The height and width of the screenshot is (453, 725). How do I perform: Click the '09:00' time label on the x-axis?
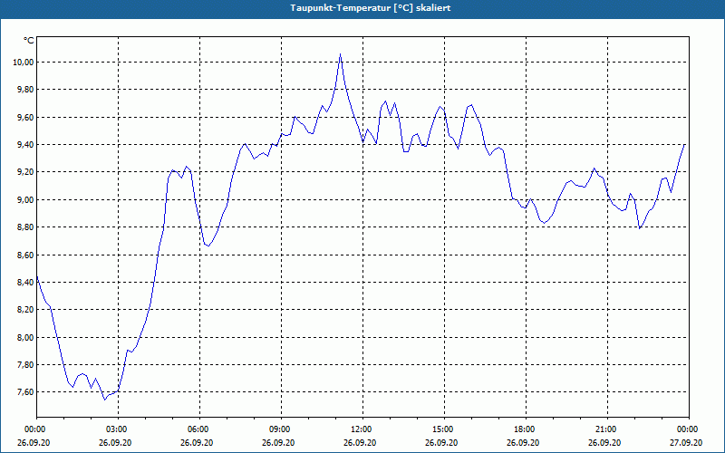[281, 429]
